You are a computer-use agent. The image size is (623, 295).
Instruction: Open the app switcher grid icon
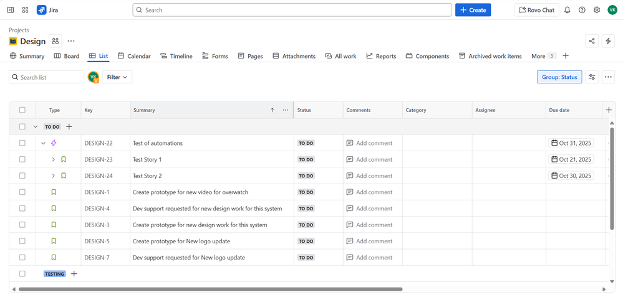tap(26, 10)
